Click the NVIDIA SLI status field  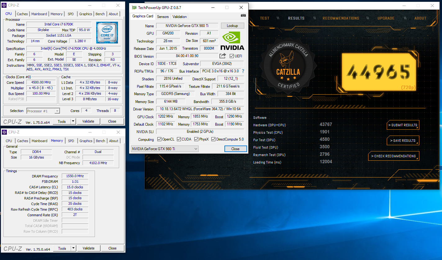coord(200,132)
